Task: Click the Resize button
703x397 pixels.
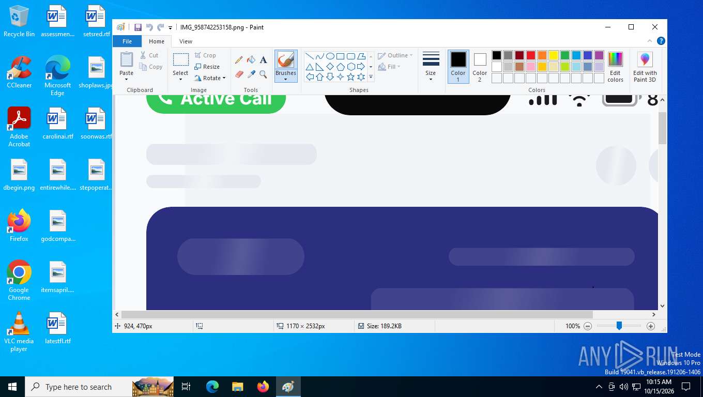Action: point(207,67)
